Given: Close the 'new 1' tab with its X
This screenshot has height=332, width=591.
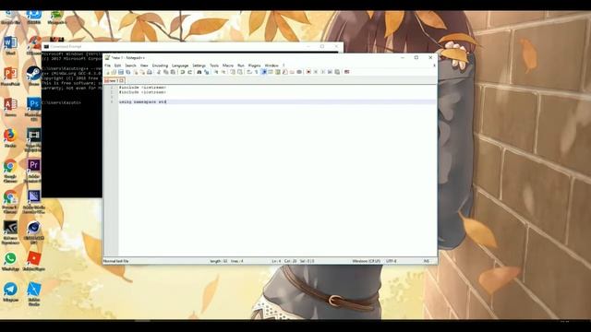Looking at the screenshot, I should 122,80.
